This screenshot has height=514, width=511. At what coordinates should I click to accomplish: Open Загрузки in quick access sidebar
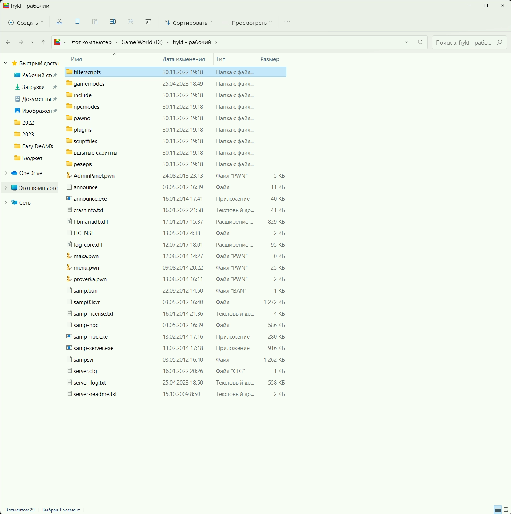(33, 87)
